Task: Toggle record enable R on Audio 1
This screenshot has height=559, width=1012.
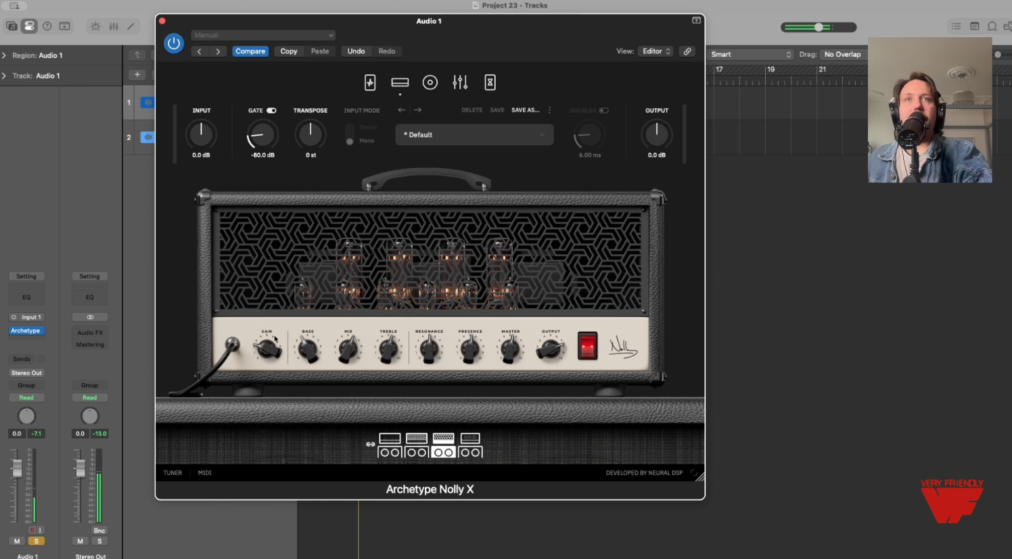Action: click(x=31, y=531)
